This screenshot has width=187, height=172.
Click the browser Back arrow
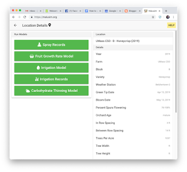tap(14, 17)
